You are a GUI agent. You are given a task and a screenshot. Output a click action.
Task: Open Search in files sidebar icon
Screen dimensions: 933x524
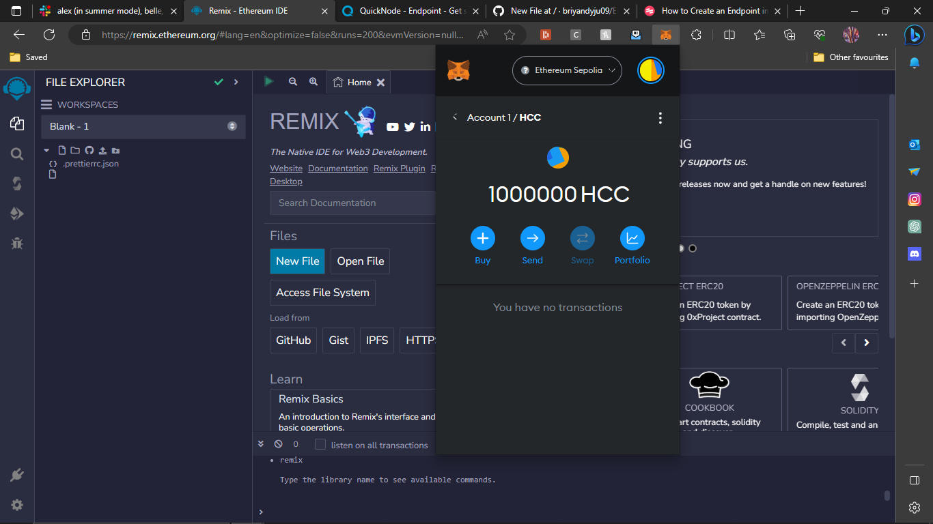(x=17, y=154)
